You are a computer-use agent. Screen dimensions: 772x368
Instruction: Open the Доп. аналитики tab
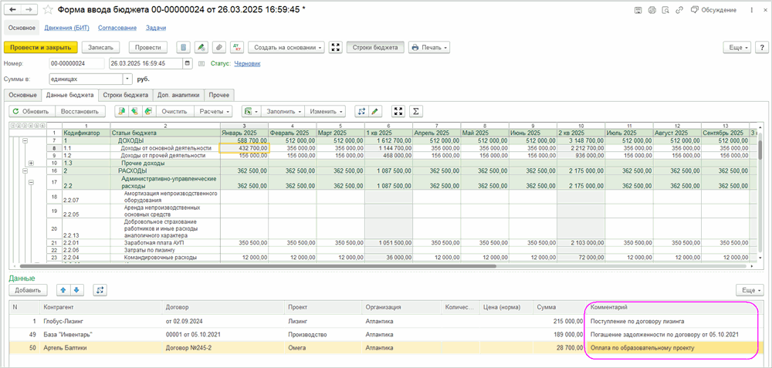178,95
